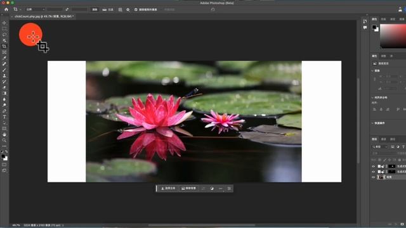Select the Rectangular Marquee tool
The height and width of the screenshot is (228, 406).
pyautogui.click(x=4, y=28)
